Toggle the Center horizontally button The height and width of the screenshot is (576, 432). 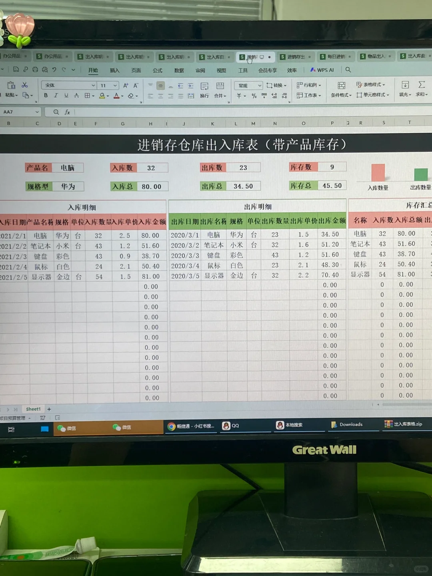pyautogui.click(x=160, y=96)
